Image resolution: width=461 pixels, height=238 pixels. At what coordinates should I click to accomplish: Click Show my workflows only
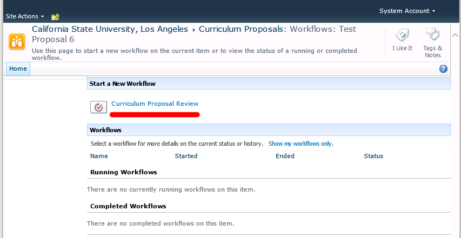(x=301, y=144)
